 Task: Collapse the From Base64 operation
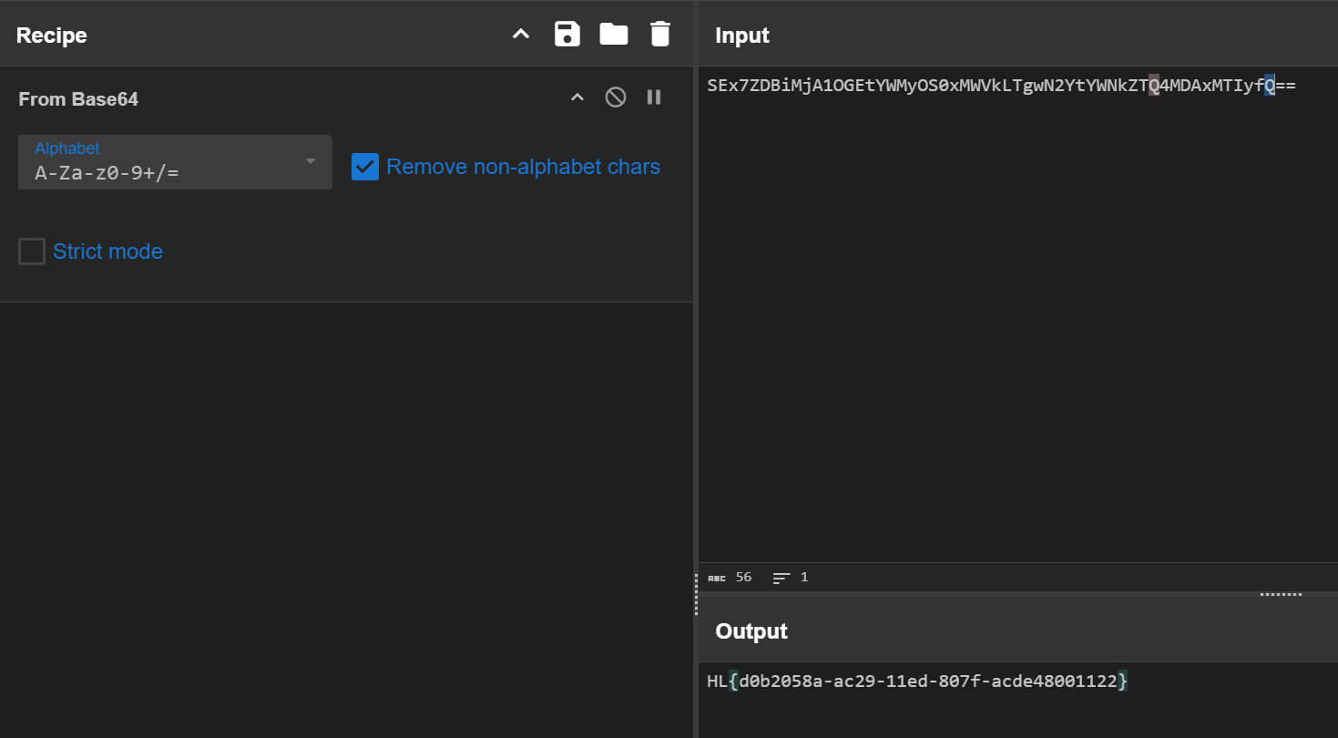tap(577, 97)
